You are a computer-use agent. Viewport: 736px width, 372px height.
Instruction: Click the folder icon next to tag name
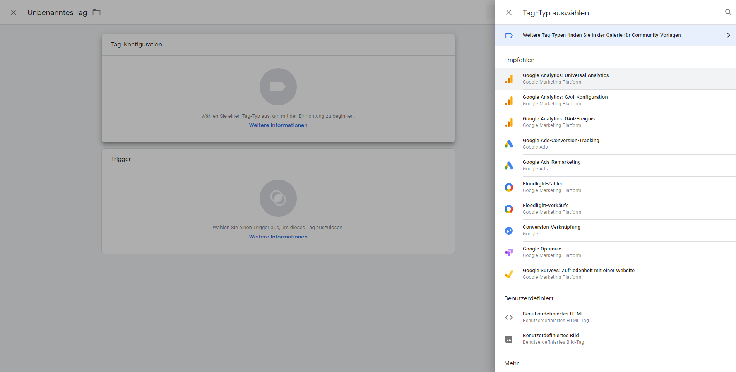[97, 12]
